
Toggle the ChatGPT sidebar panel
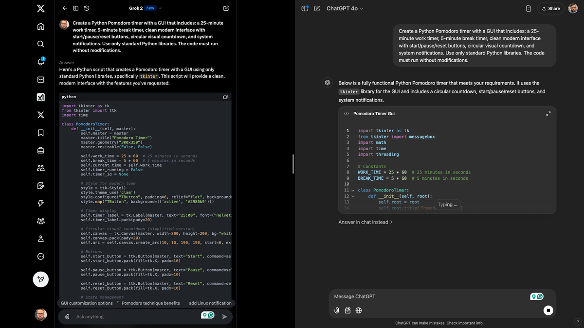click(305, 8)
